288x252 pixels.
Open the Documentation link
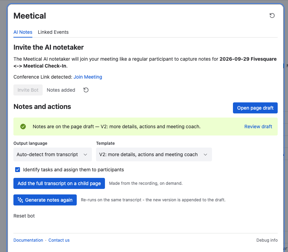28,240
